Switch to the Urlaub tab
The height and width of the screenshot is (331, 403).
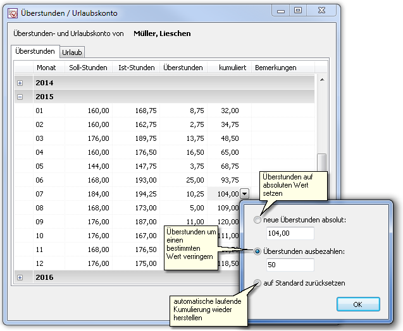click(x=72, y=52)
